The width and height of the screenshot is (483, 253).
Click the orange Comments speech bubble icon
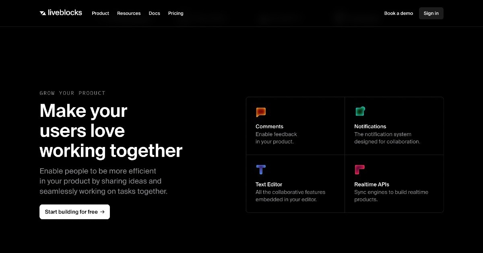[x=261, y=112]
